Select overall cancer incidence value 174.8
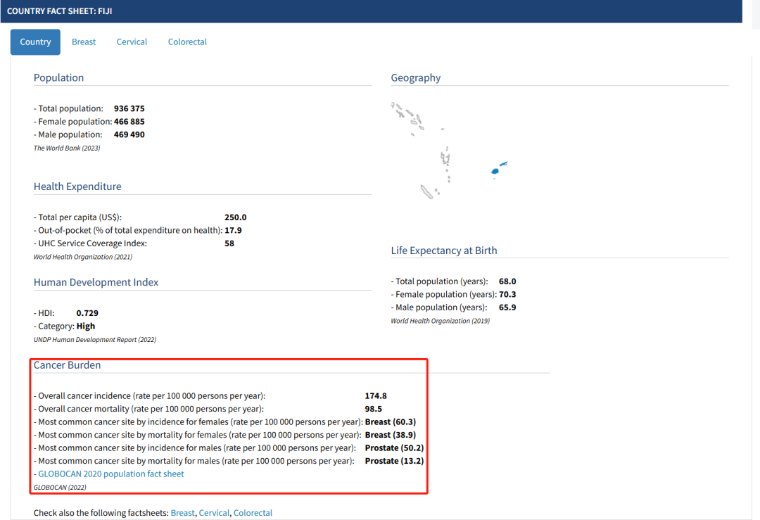Screen dimensions: 760x520 click(x=376, y=396)
